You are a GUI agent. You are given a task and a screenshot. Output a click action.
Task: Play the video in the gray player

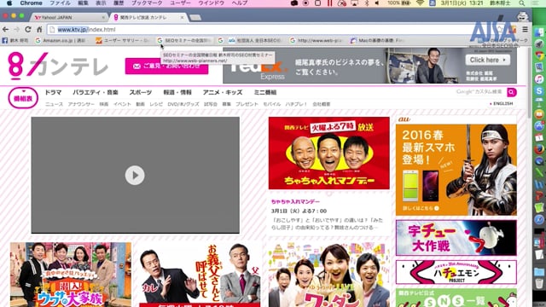point(135,175)
